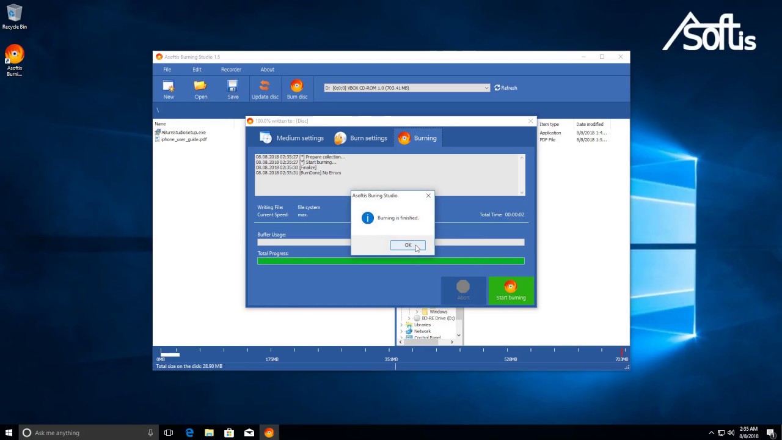Viewport: 782px width, 440px height.
Task: Expand the BD-RE Drive (D:) tree node
Action: click(409, 318)
